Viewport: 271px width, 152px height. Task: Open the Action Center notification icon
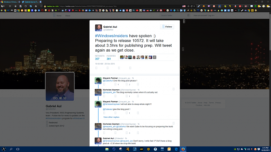point(259,149)
